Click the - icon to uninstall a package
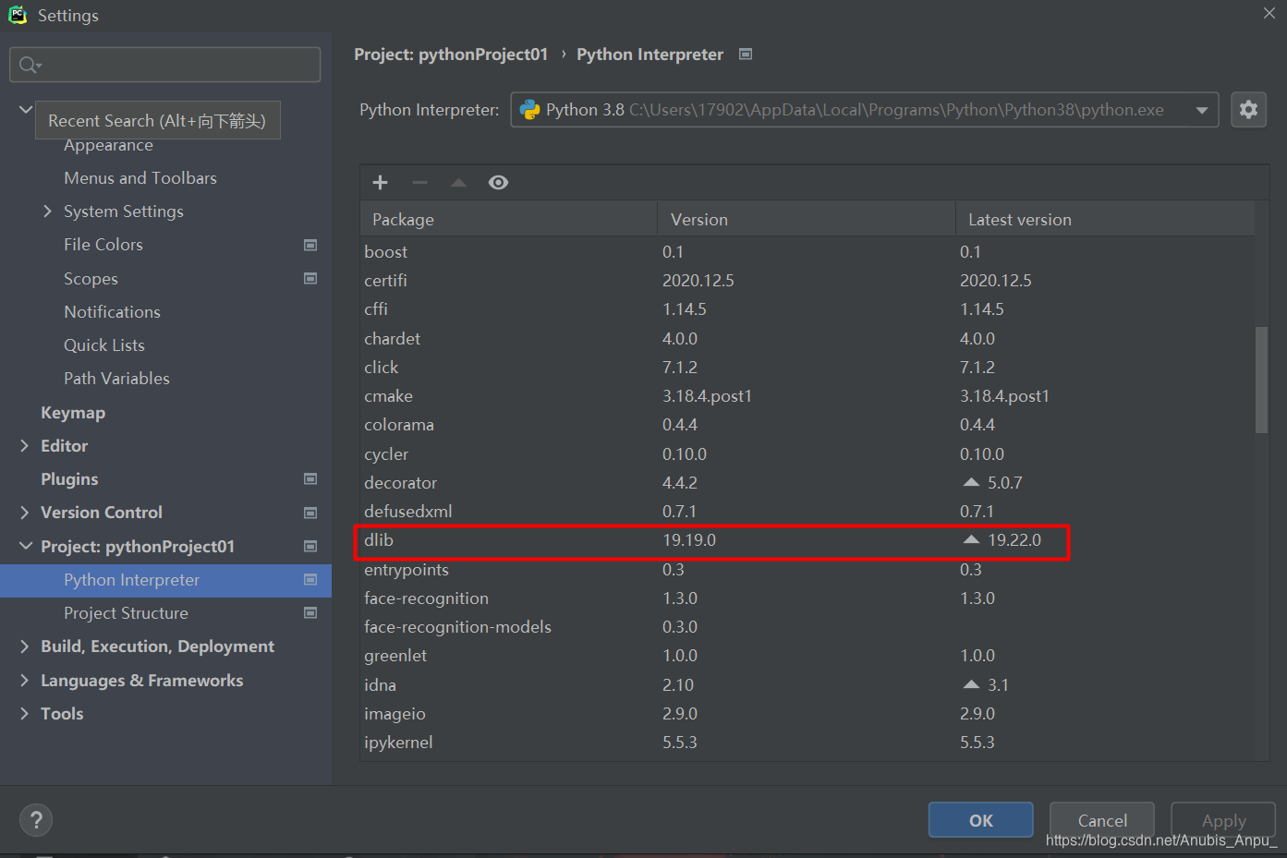Viewport: 1287px width, 858px height. click(x=419, y=182)
